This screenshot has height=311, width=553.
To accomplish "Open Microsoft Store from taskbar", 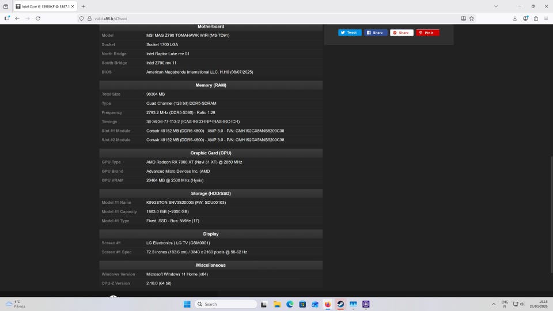I will 302,304.
